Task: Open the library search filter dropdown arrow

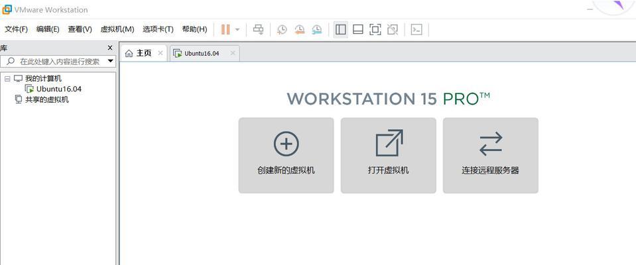Action: (111, 62)
